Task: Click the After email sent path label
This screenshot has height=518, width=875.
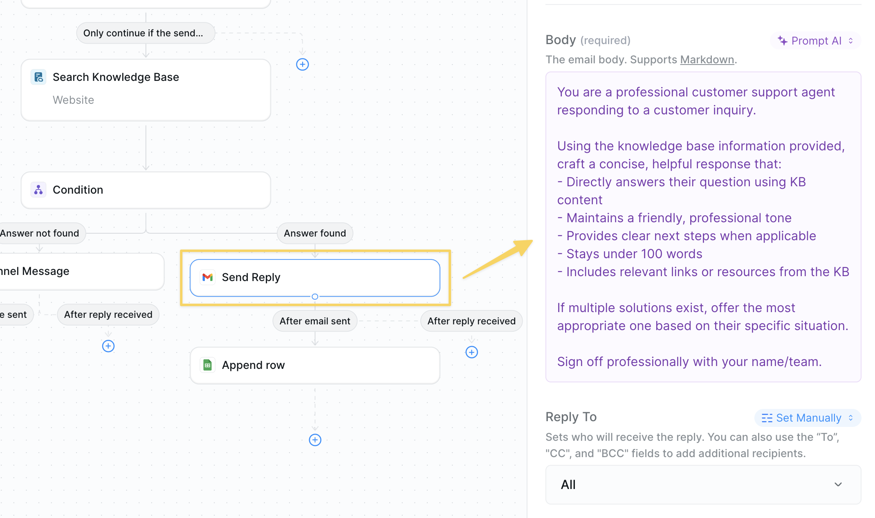Action: click(315, 321)
